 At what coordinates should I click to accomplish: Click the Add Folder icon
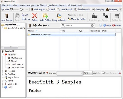click(x=45, y=16)
